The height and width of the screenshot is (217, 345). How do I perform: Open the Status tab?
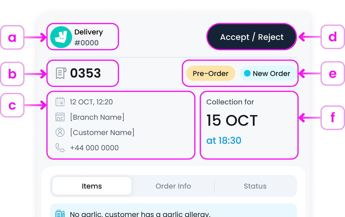pyautogui.click(x=255, y=186)
